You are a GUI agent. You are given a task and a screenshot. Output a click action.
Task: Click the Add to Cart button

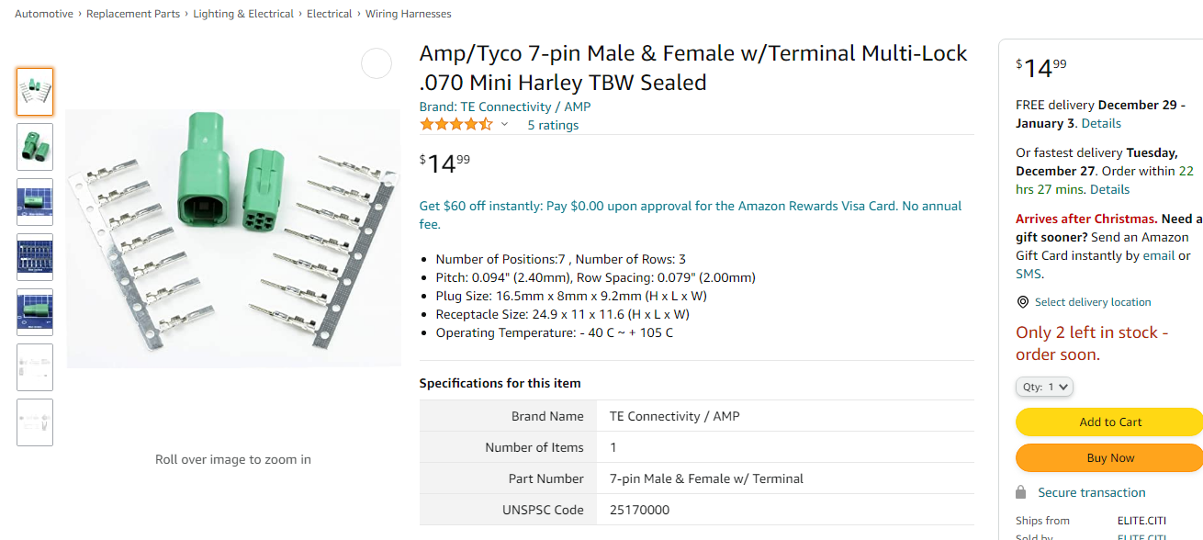1108,422
